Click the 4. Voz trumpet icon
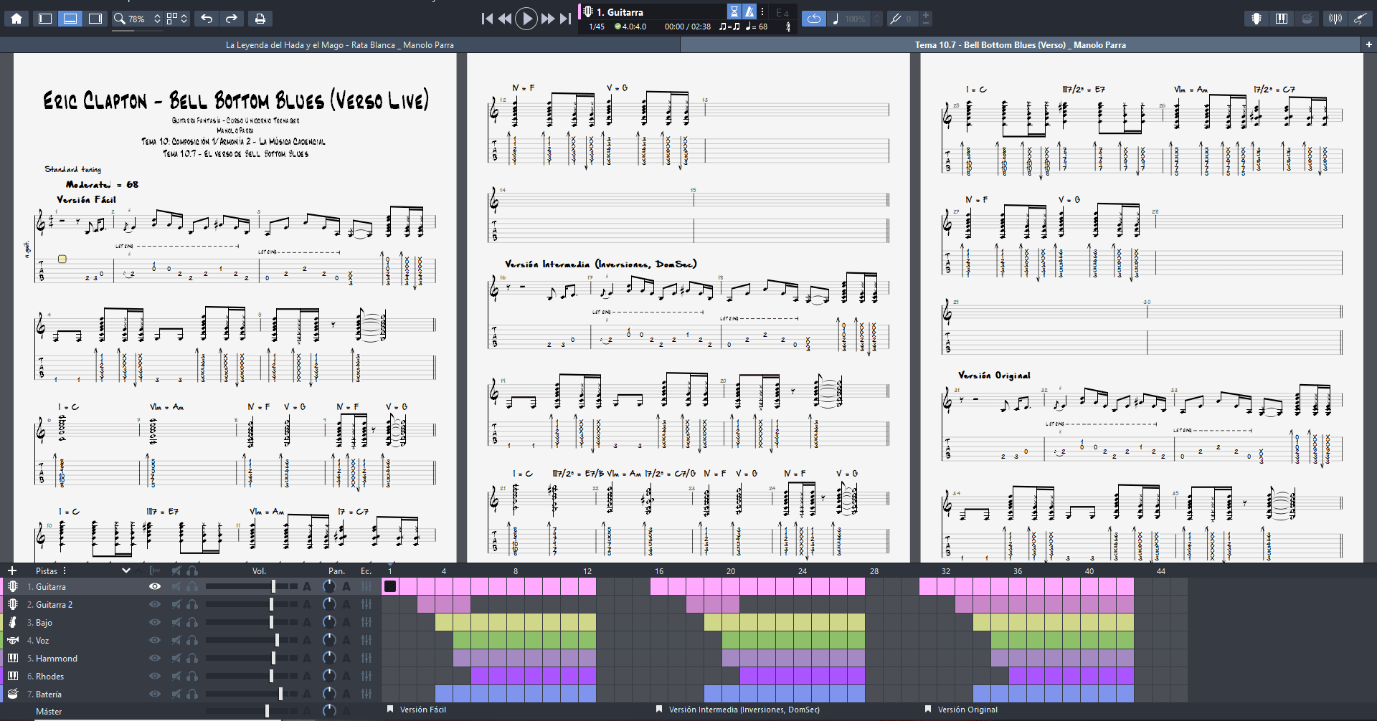This screenshot has width=1377, height=721. (13, 640)
